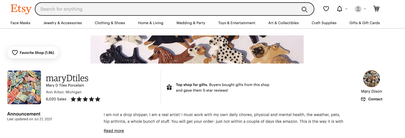Open the account profile dropdown

coord(360,9)
